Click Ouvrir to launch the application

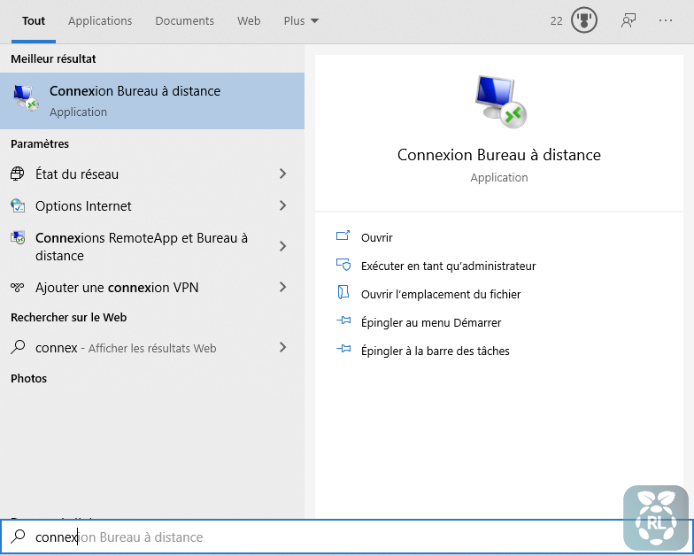point(377,237)
